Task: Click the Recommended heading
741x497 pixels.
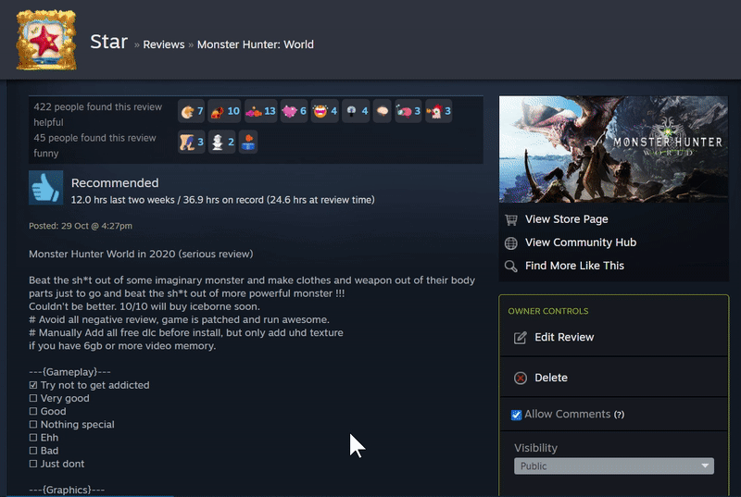Action: [x=115, y=182]
